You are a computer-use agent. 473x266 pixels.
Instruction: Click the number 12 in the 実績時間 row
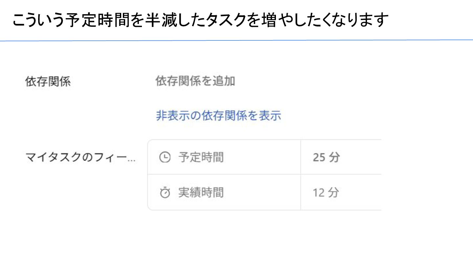point(319,193)
